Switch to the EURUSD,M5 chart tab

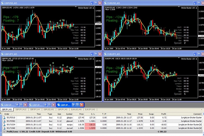tap(76, 110)
